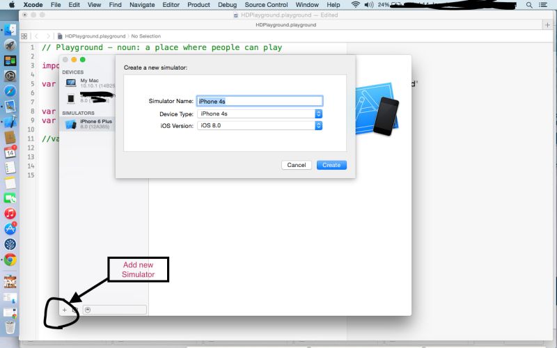Click the Simulator Name text field
The width and height of the screenshot is (557, 348).
point(260,101)
